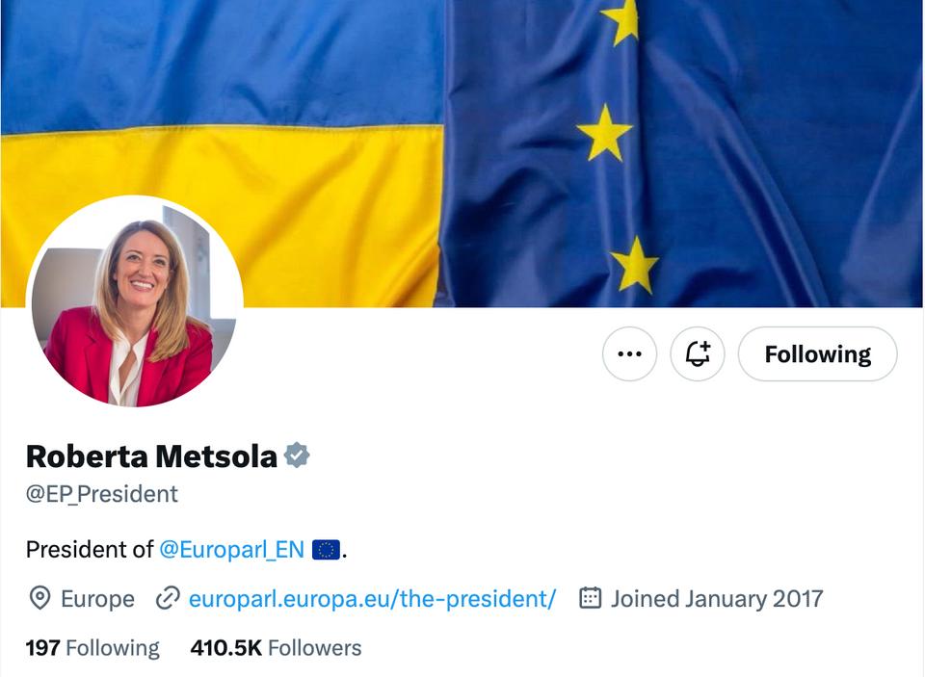The height and width of the screenshot is (677, 925).
Task: Click the Roberta Metsola display name
Action: tap(151, 456)
